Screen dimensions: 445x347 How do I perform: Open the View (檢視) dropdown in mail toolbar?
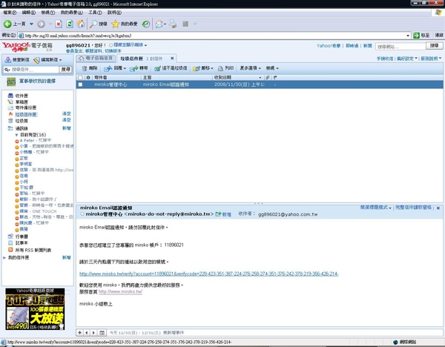pos(272,68)
